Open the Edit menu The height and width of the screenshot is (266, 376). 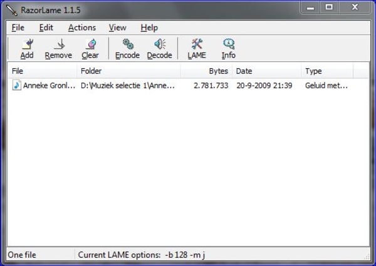coord(46,28)
